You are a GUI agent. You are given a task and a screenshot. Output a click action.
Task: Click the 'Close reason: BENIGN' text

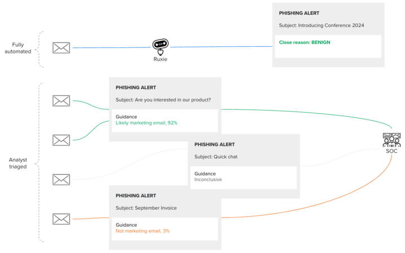click(x=305, y=42)
